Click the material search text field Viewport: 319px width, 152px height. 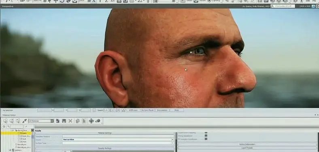point(17,127)
